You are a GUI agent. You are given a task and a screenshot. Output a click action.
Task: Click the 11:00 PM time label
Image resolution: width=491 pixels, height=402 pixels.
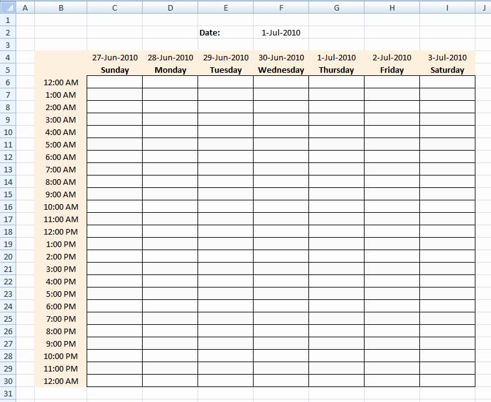point(60,368)
